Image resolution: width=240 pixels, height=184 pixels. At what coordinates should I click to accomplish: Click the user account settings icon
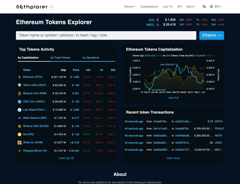[x=204, y=6]
